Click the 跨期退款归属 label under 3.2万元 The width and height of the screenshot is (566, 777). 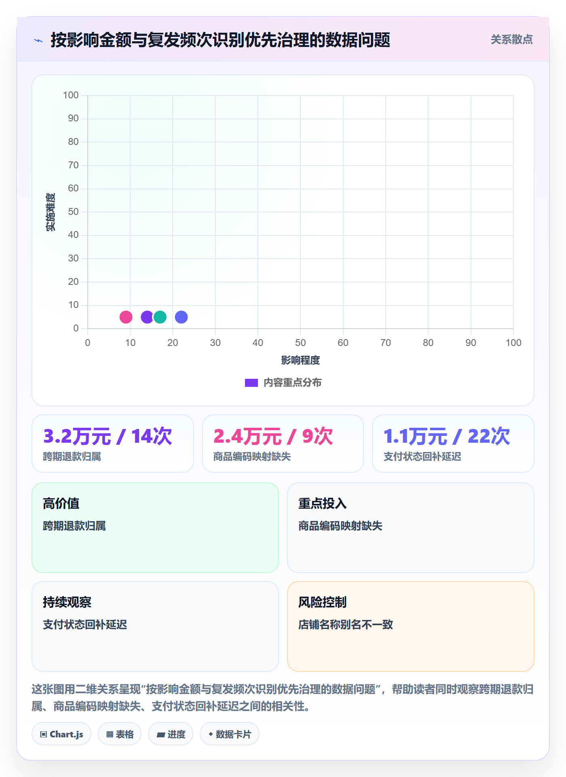tap(72, 457)
